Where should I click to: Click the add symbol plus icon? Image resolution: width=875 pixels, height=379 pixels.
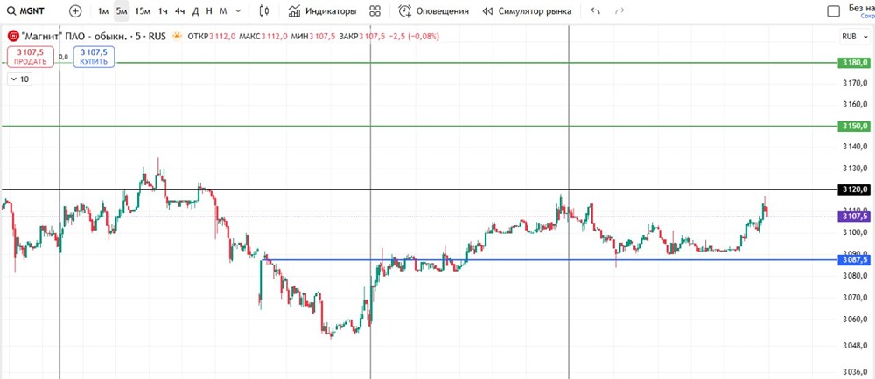coord(75,11)
